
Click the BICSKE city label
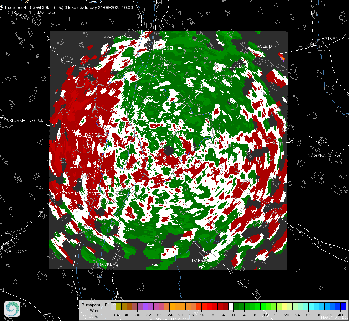pos(17,120)
